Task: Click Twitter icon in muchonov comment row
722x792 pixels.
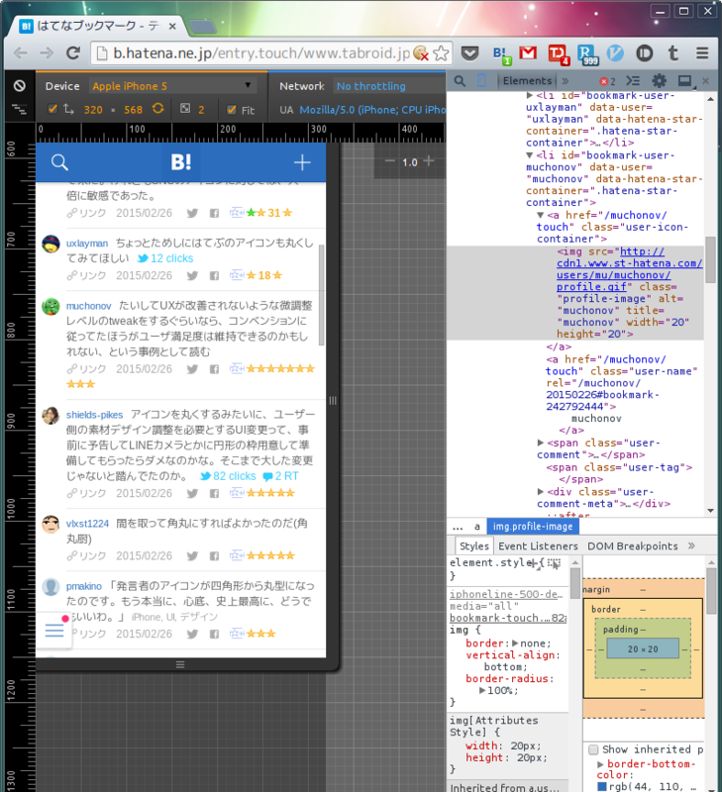Action: click(192, 369)
